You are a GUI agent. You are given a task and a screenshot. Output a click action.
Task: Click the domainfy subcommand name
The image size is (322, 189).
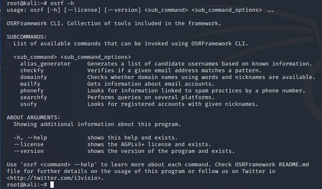point(34,77)
